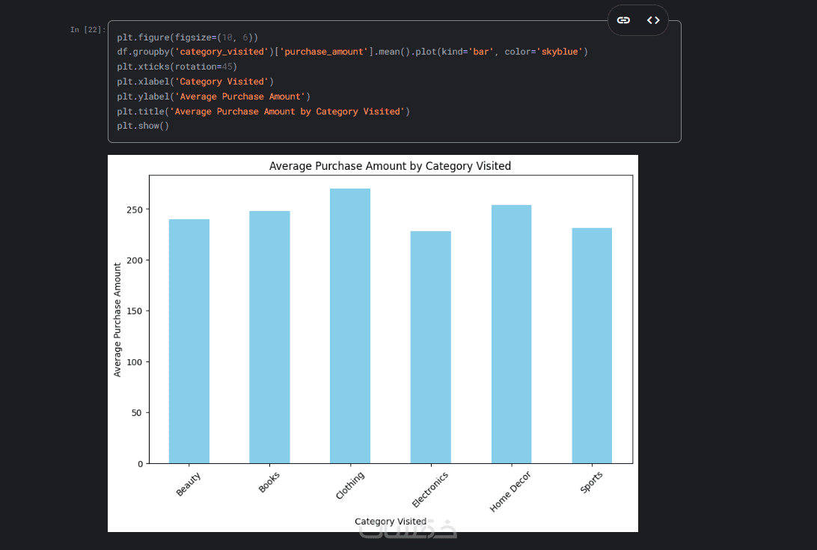Click the Electronics bar in the chart
The height and width of the screenshot is (550, 817).
click(430, 346)
